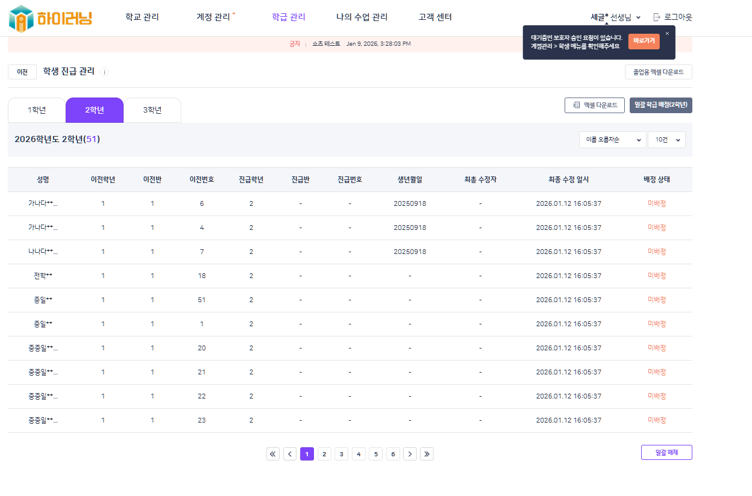Go to the next page arrow

410,454
